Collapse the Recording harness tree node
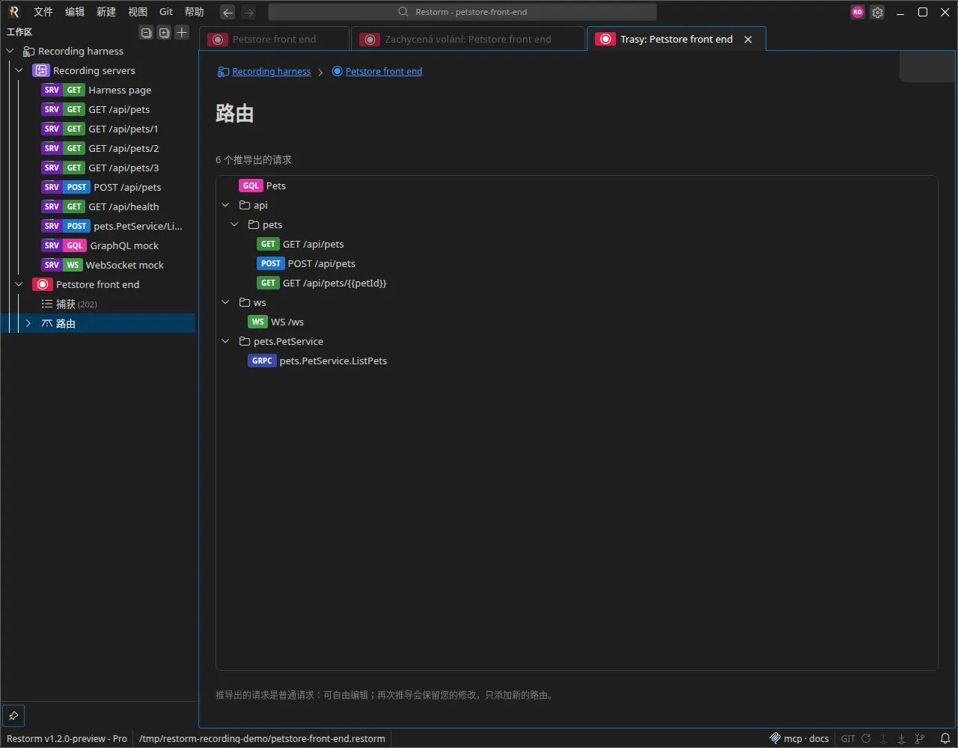 [x=10, y=51]
